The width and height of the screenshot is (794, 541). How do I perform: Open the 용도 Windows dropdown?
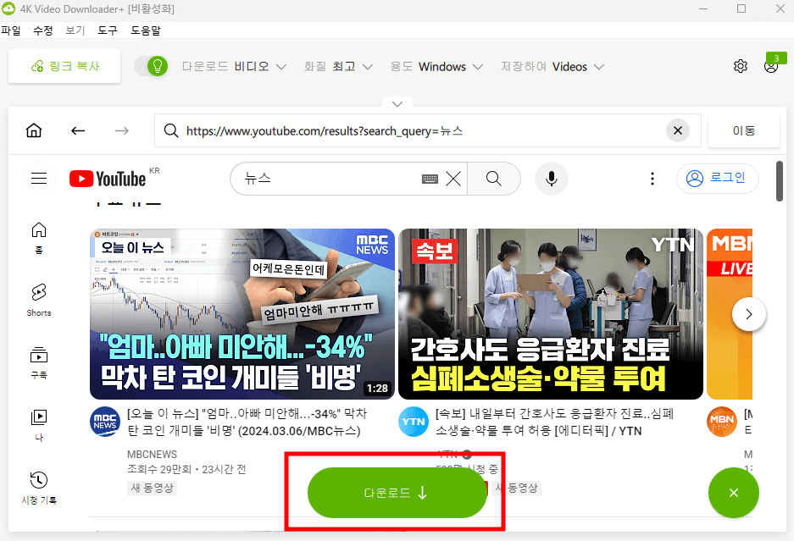(x=436, y=67)
